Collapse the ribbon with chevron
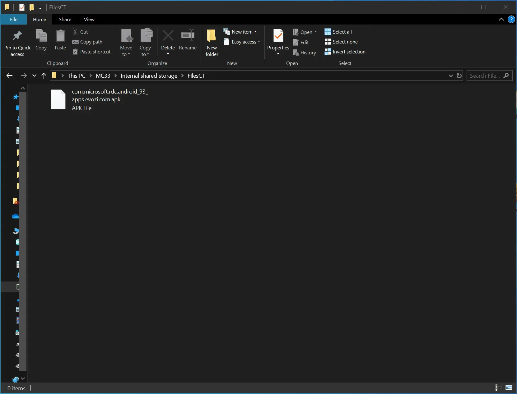This screenshot has width=517, height=394. pos(501,19)
